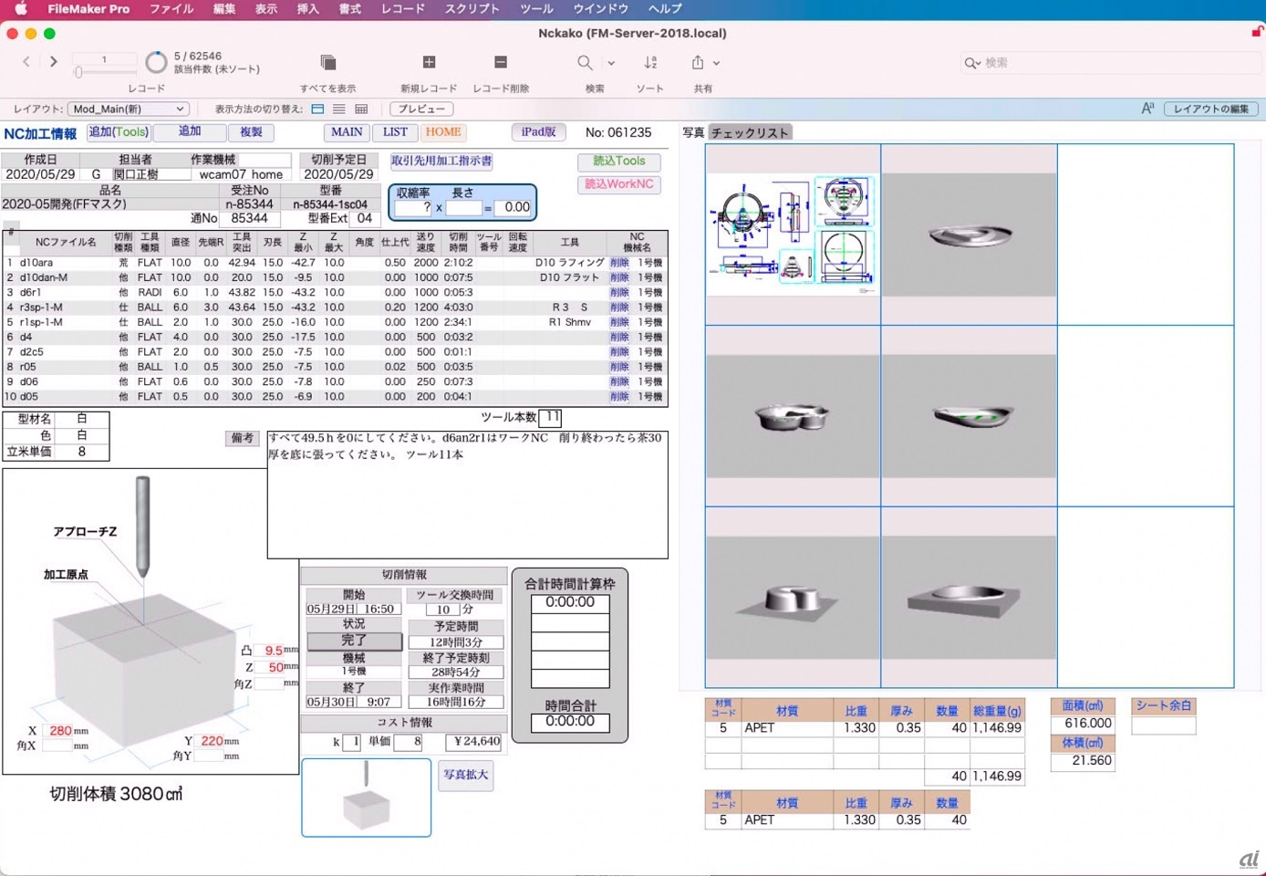Click the Show All (すべてを表示) icon
This screenshot has width=1266, height=876.
pos(328,63)
